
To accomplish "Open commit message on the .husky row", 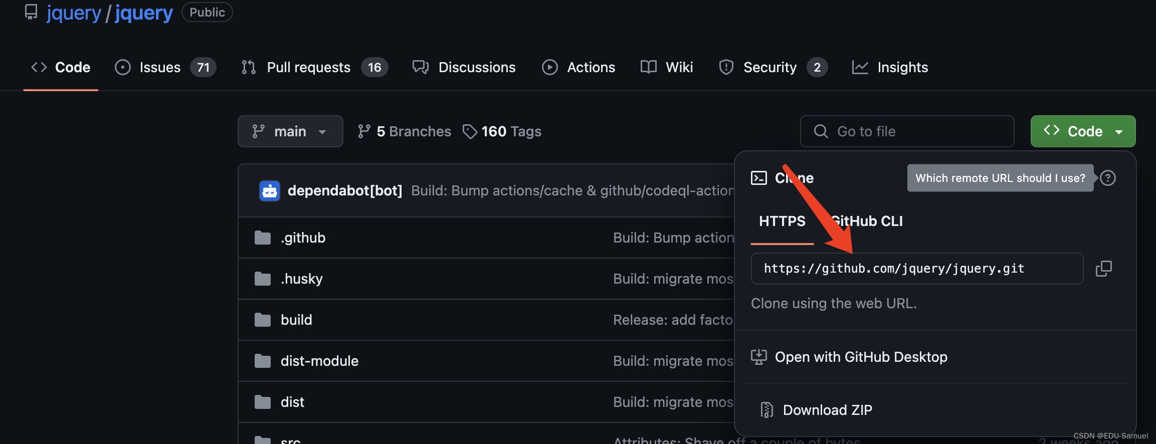I will coord(673,279).
